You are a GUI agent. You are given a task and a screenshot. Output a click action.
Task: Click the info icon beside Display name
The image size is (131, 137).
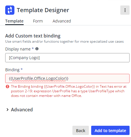point(37,49)
